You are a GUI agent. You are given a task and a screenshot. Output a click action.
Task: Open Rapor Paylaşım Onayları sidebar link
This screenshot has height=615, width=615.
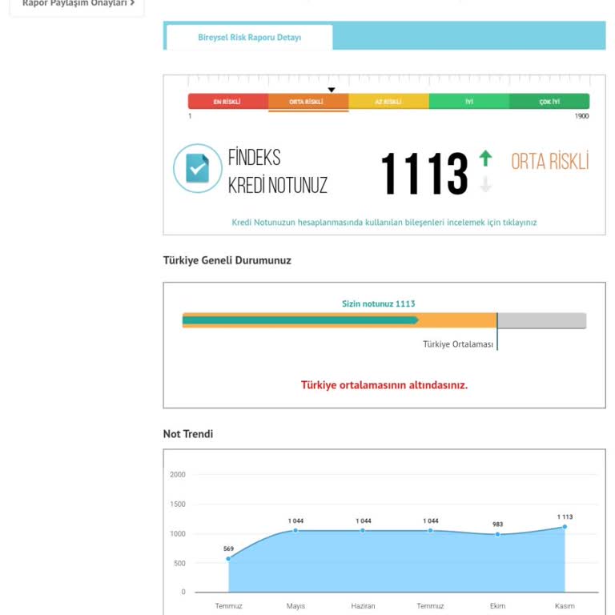tap(78, 3)
